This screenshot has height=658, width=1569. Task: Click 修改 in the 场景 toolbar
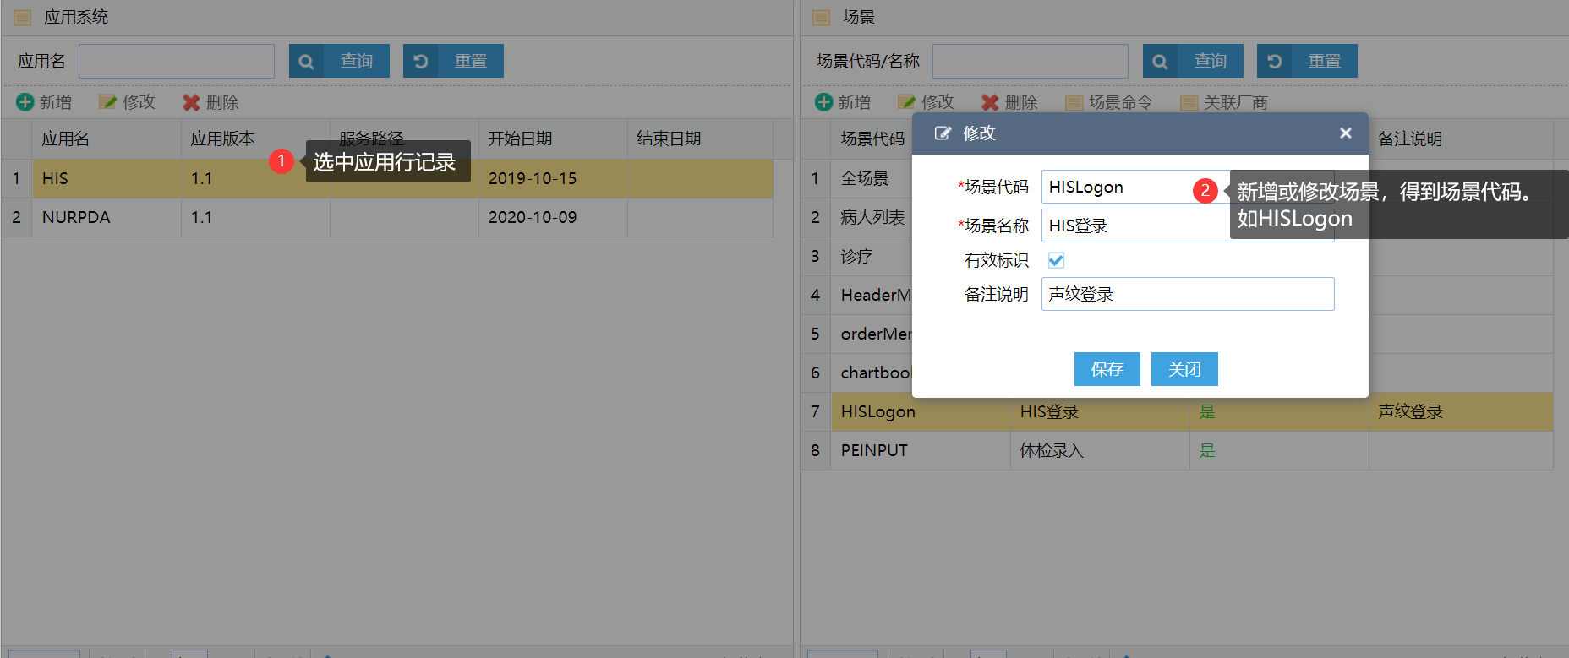926,102
